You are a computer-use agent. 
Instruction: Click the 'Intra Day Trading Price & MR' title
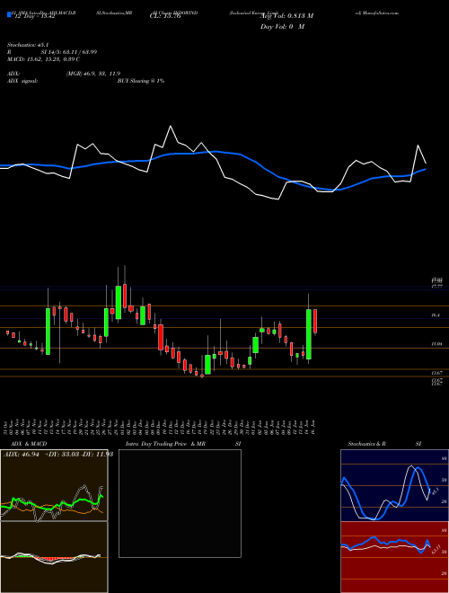(165, 444)
